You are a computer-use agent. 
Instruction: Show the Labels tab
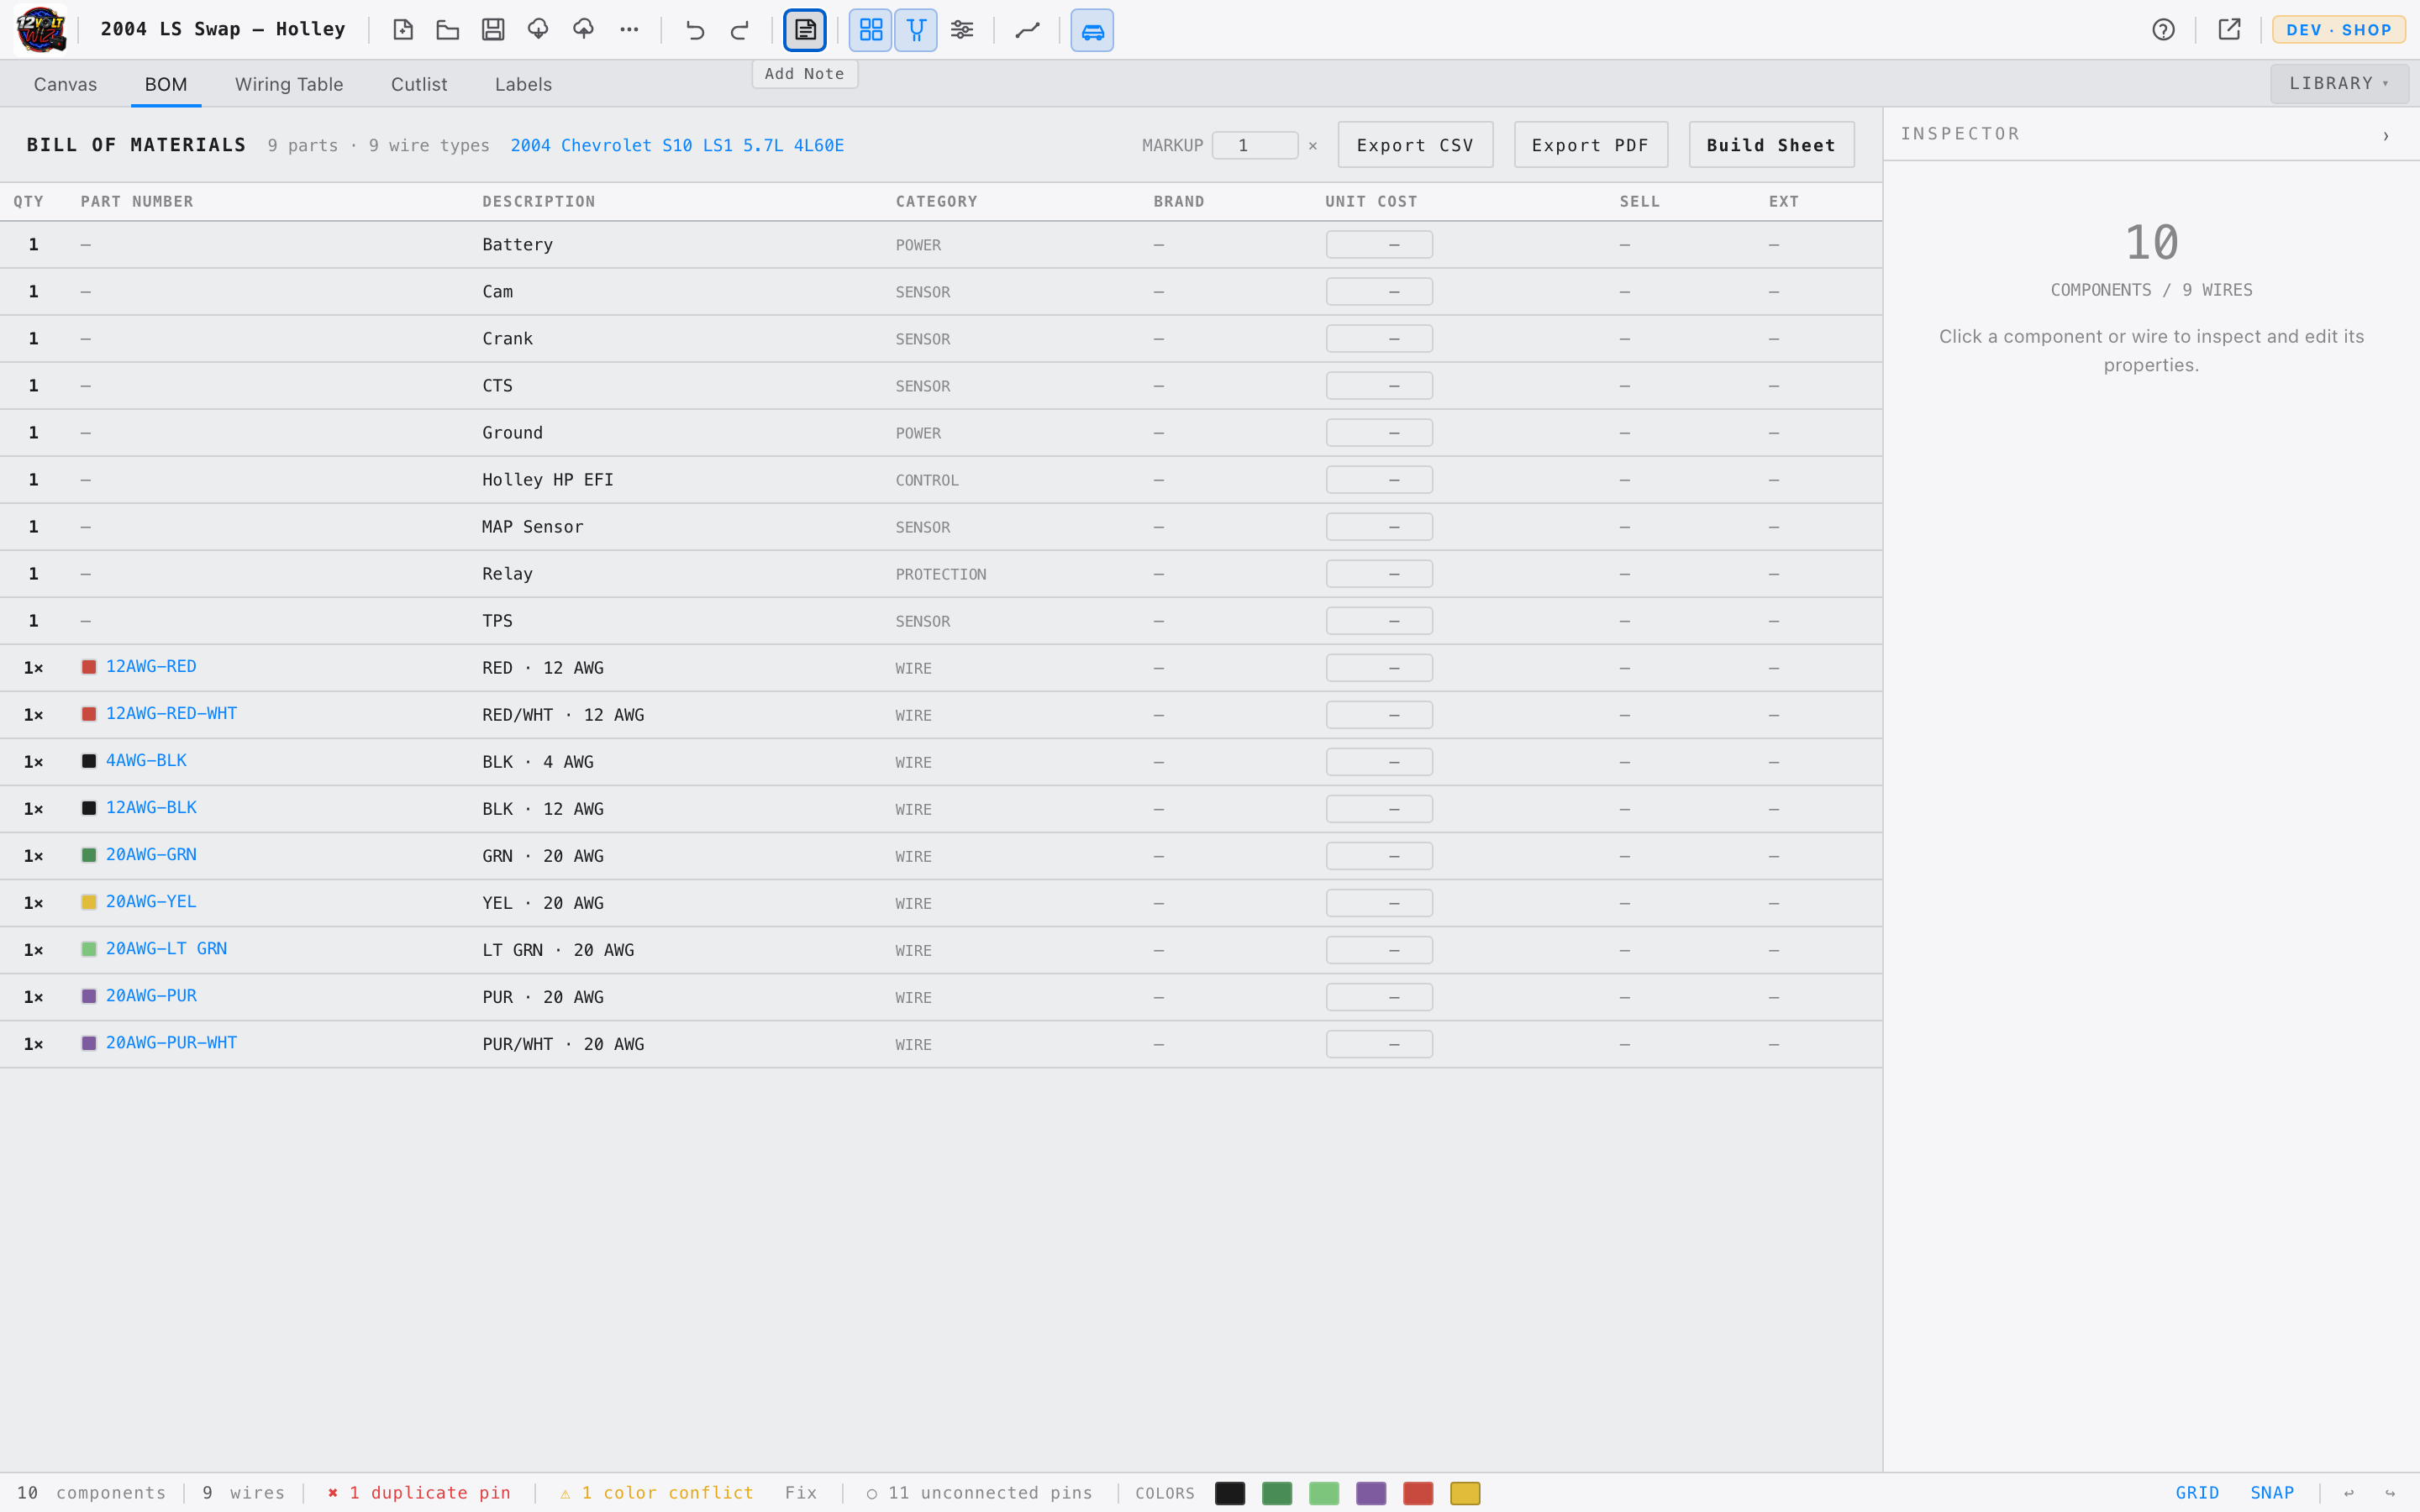point(523,84)
